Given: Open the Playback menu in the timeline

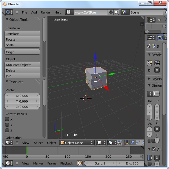Looking at the screenshot, I should [66, 163].
